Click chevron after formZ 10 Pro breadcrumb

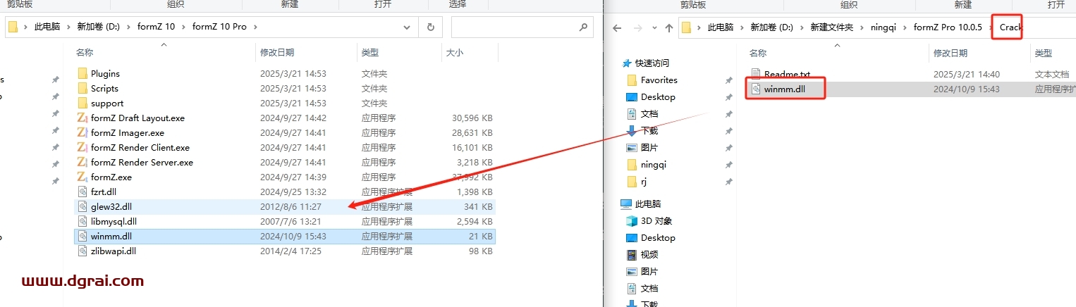pos(255,27)
